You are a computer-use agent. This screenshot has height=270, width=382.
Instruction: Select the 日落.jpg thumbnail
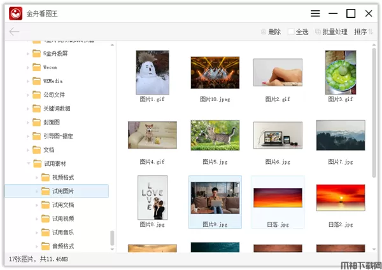click(278, 198)
